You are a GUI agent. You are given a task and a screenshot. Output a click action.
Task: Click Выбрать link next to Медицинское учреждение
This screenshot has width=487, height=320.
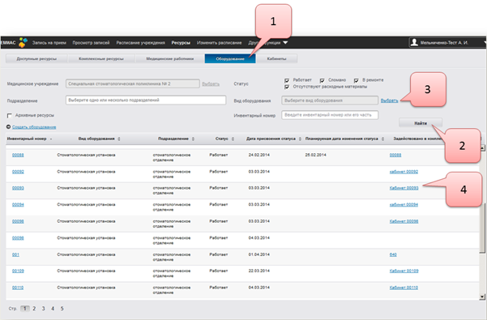click(211, 83)
